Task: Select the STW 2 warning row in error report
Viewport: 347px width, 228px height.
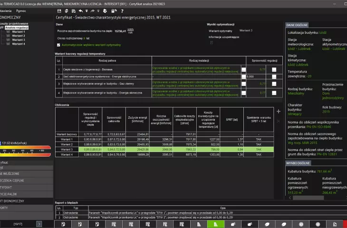Action: 201,218
